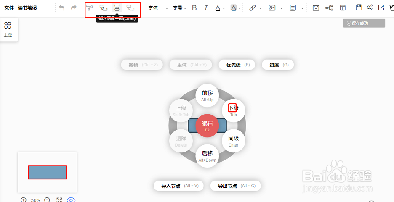This screenshot has height=202, width=394.
Task: Click the fit-to-screen expand icon
Action: click(x=59, y=200)
